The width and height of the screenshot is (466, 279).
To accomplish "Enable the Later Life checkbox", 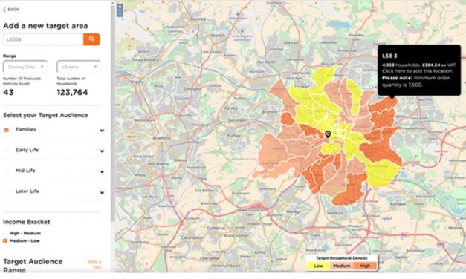I will click(x=6, y=191).
